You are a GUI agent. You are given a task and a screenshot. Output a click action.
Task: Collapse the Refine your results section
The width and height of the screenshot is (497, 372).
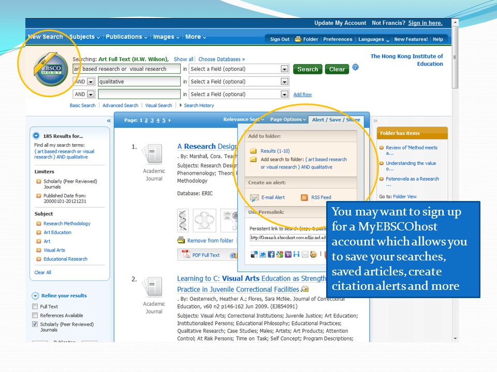35,296
